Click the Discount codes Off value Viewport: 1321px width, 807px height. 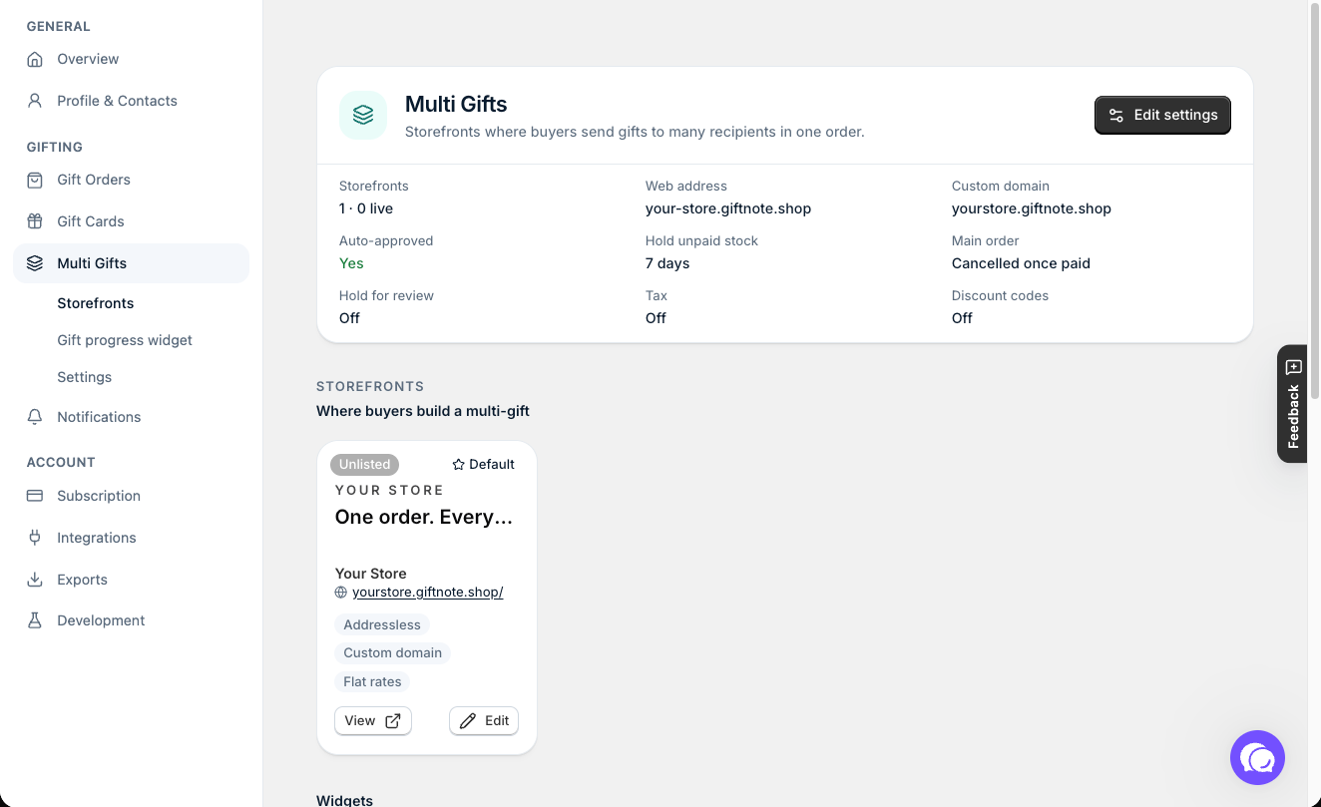(962, 318)
